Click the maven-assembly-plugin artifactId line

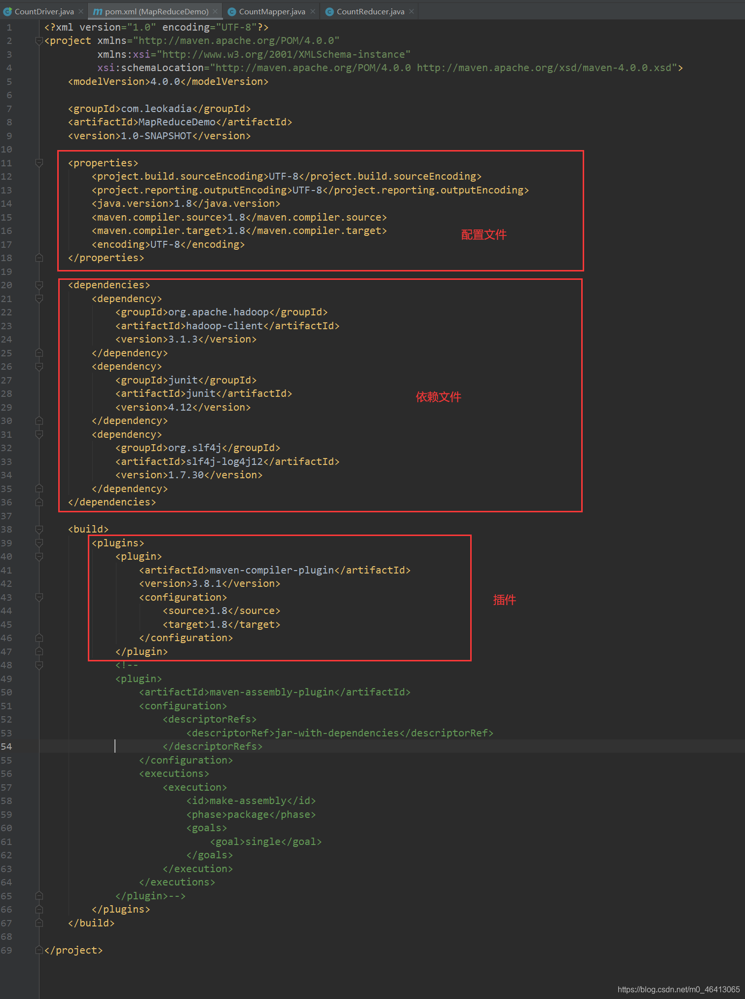[275, 692]
